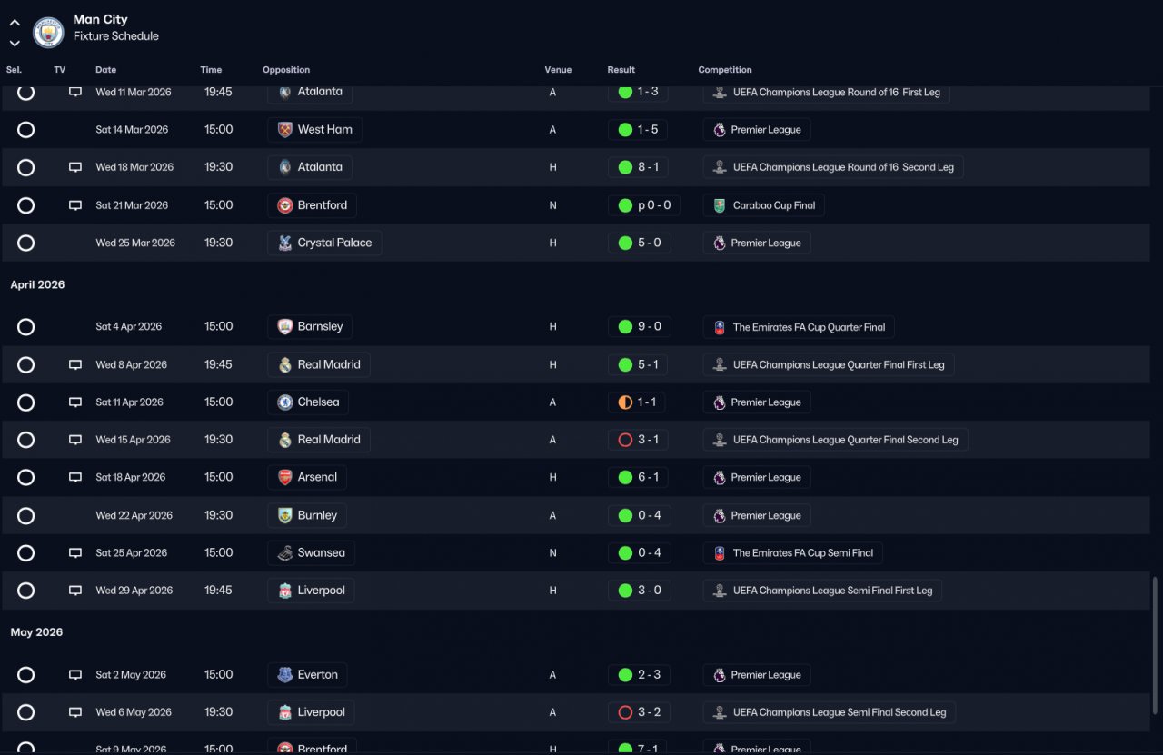
Task: View the 3 - 2 loss result at Liverpool
Action: pos(638,713)
